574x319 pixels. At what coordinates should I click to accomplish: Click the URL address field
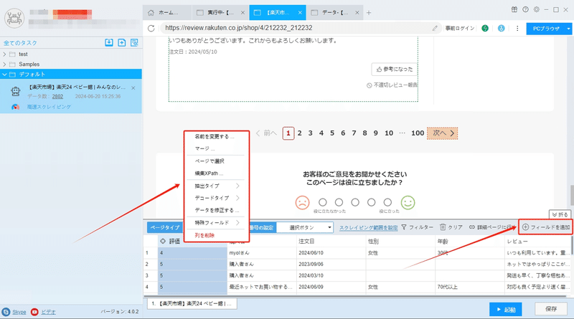coord(300,28)
